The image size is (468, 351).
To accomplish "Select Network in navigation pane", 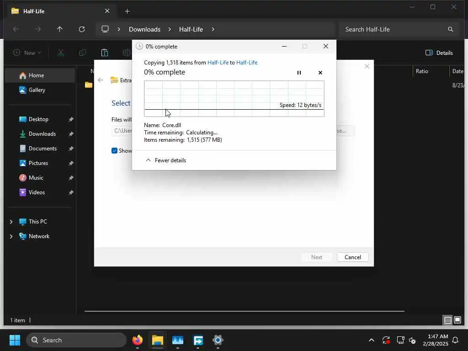I will [39, 236].
